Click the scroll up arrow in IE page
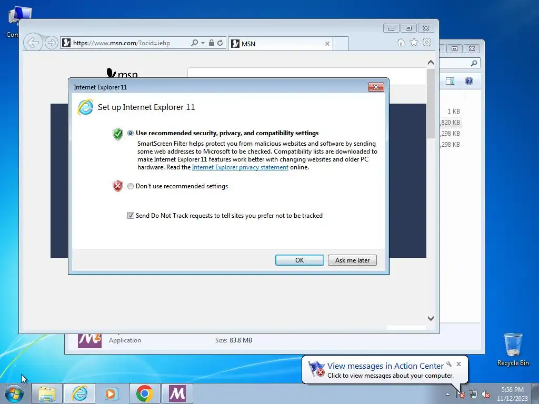 pyautogui.click(x=431, y=63)
